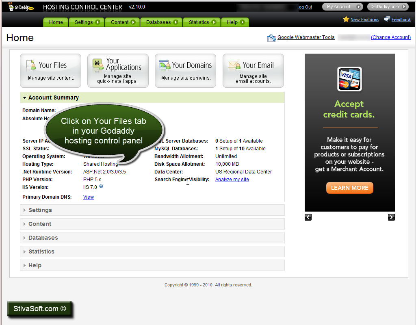Open the Feedback link
The image size is (416, 325).
pos(401,19)
